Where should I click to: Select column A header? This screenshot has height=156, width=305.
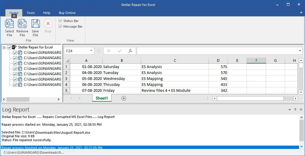click(86, 61)
